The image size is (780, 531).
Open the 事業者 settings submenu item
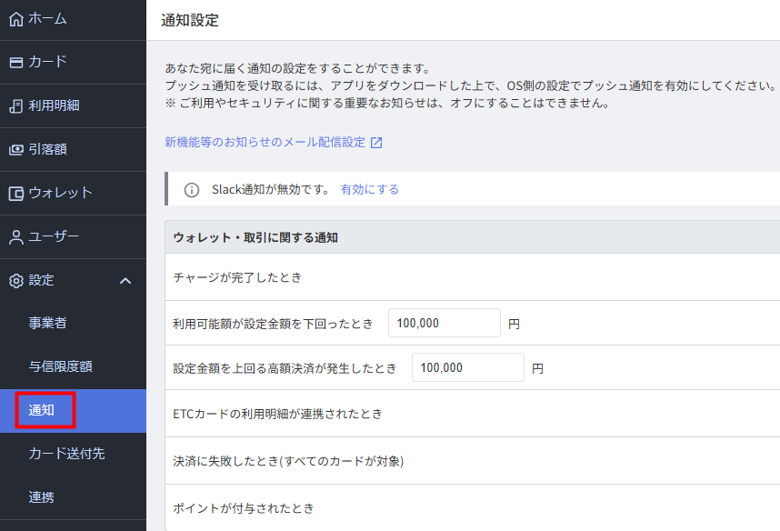47,323
